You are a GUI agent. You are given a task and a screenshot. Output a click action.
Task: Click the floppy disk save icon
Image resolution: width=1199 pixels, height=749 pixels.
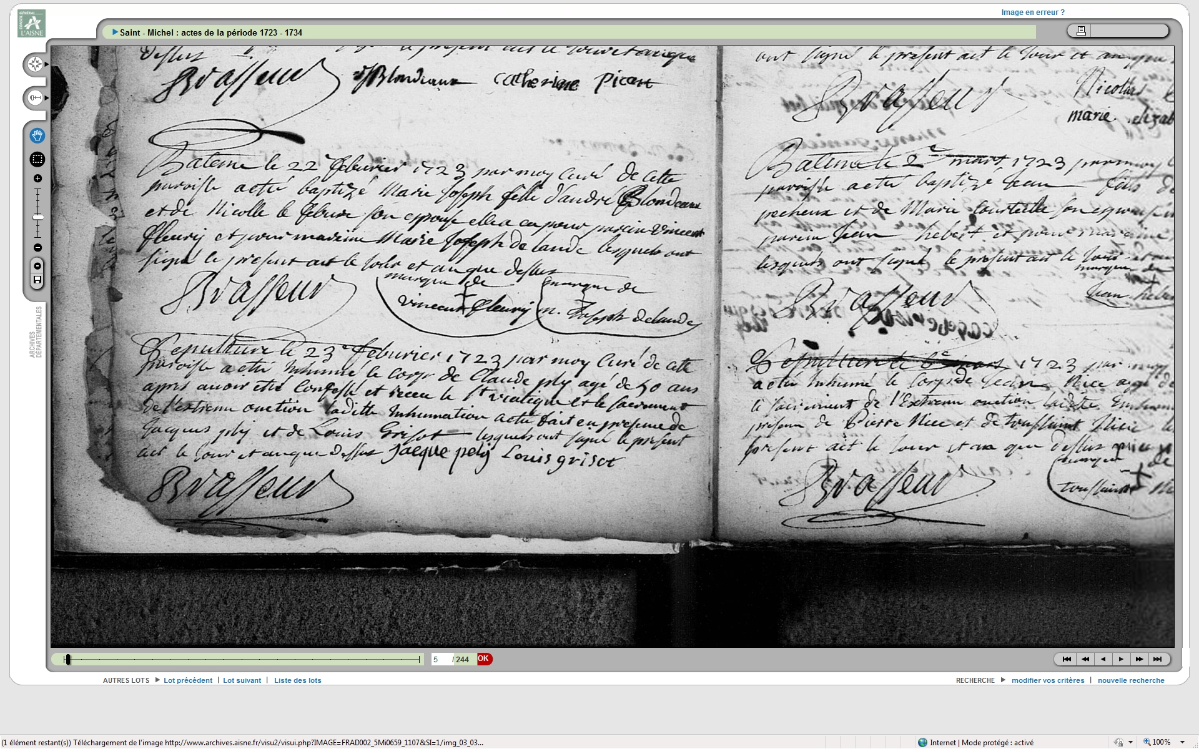[x=37, y=280]
